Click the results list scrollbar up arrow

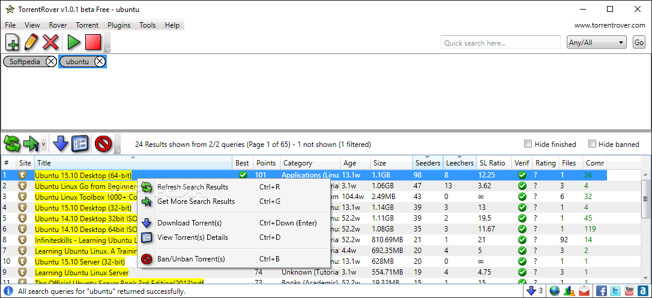pyautogui.click(x=646, y=174)
